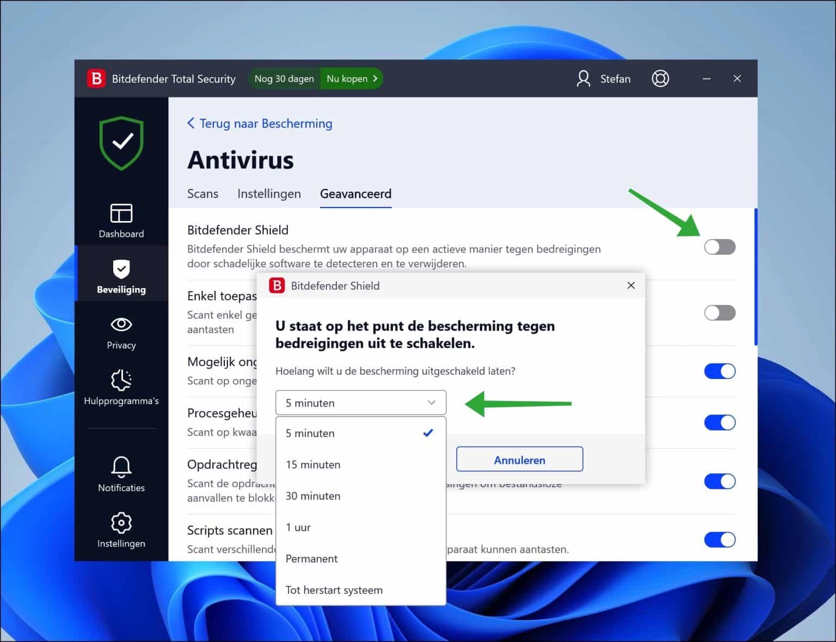The height and width of the screenshot is (642, 836).
Task: Enable the Bitdefender Shield toggle
Action: pos(720,247)
